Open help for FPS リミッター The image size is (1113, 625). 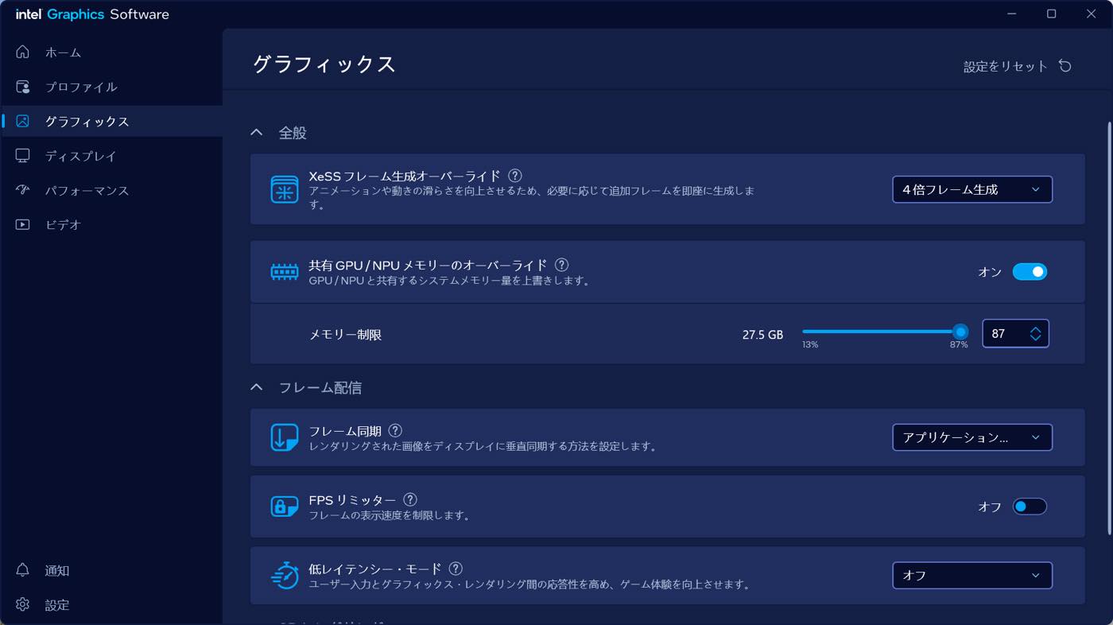tap(410, 499)
